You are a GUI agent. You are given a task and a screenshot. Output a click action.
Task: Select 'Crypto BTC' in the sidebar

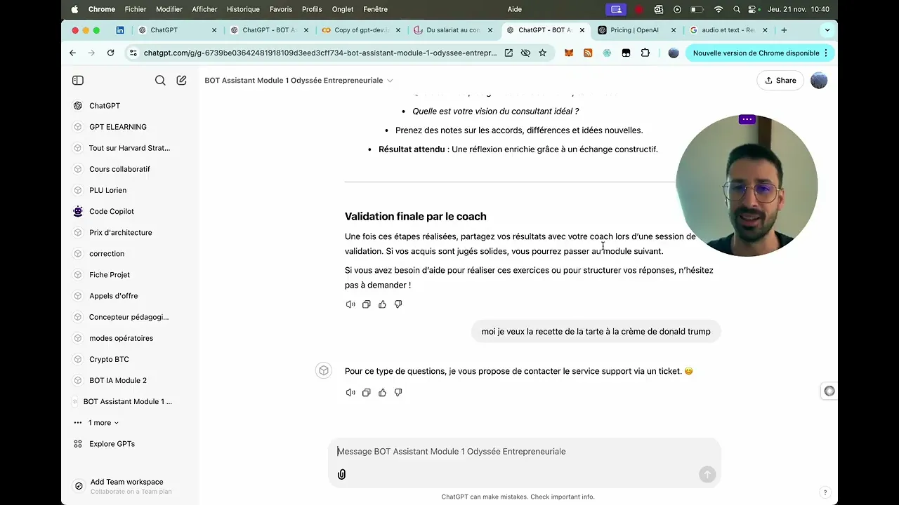coord(109,359)
